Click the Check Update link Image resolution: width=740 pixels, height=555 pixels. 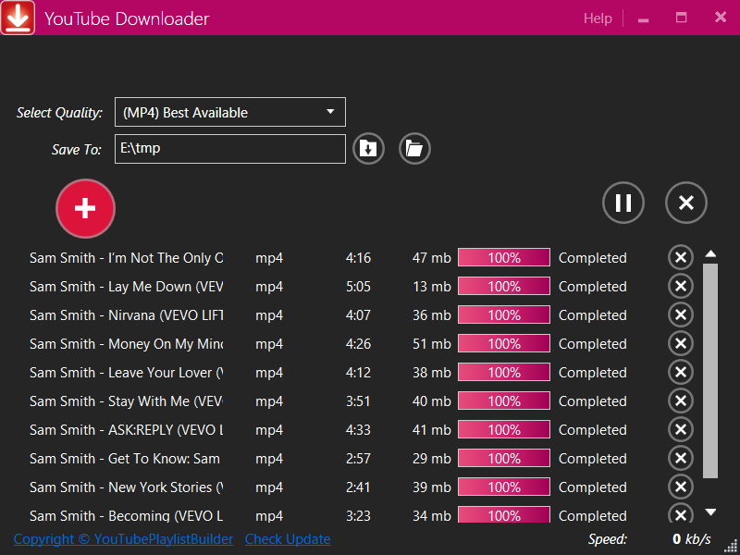click(288, 539)
